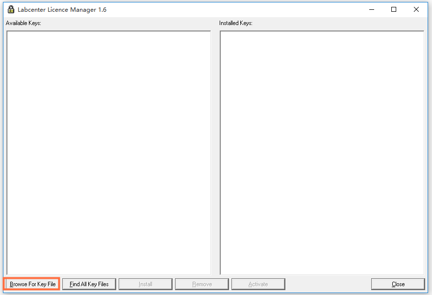This screenshot has width=432, height=295.
Task: Click inside the Installed Keys list box
Action: 322,152
